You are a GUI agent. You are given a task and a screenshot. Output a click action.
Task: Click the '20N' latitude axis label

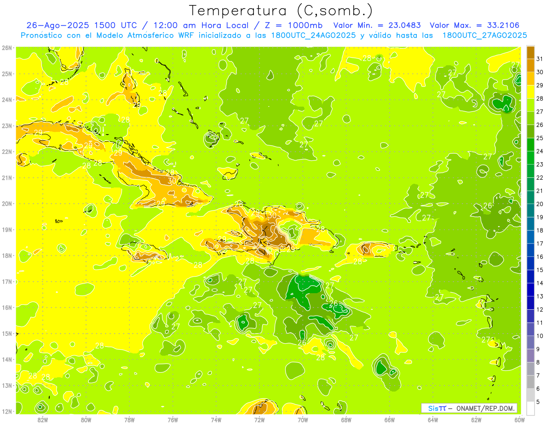pyautogui.click(x=7, y=204)
